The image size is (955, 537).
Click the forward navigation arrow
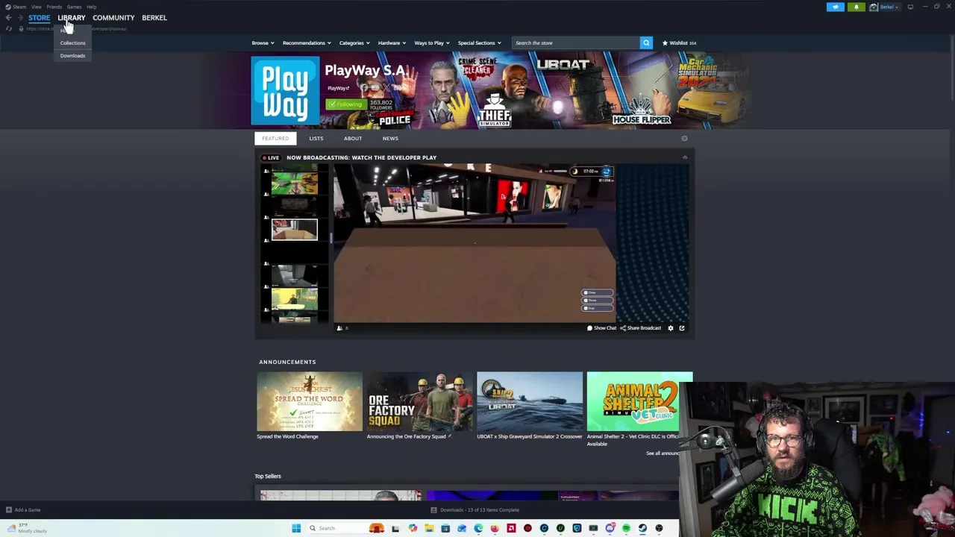pyautogui.click(x=19, y=17)
